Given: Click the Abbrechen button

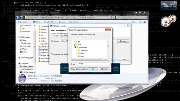Looking at the screenshot, I should 104,69.
